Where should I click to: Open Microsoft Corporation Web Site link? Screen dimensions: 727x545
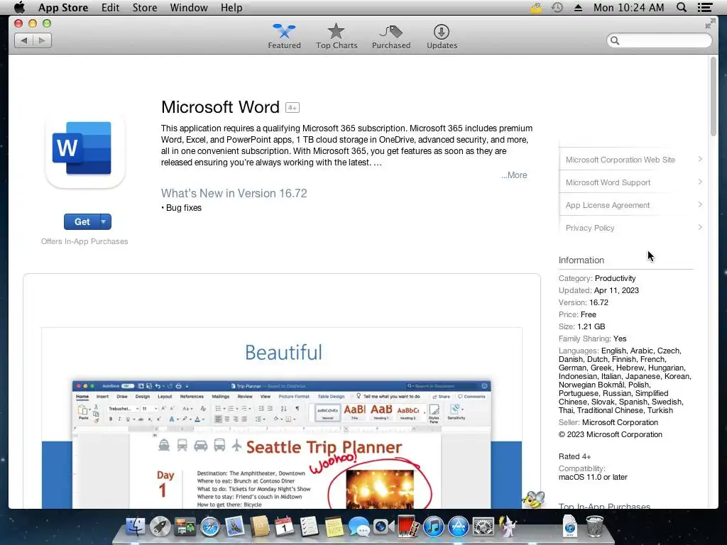click(621, 160)
